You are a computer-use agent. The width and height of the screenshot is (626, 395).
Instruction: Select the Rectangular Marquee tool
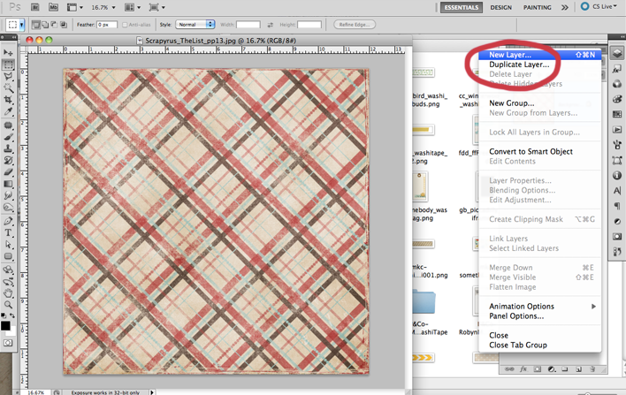coord(8,65)
